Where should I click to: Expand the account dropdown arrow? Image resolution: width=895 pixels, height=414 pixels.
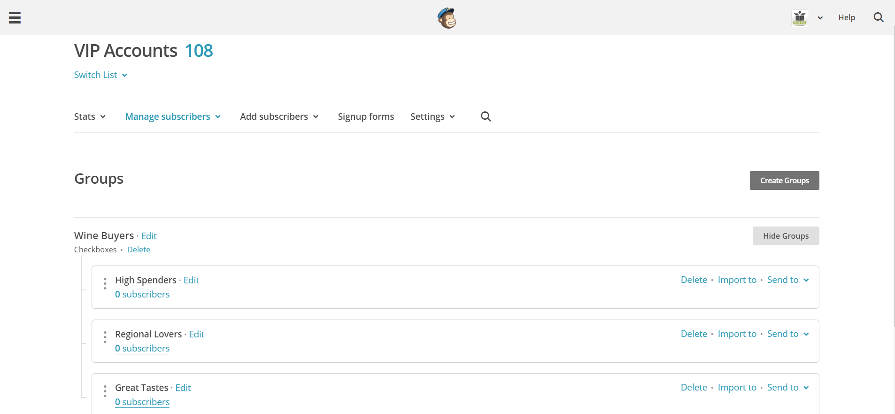point(820,18)
